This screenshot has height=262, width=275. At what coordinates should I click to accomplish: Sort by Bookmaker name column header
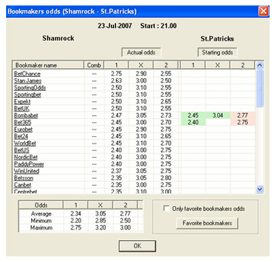48,65
